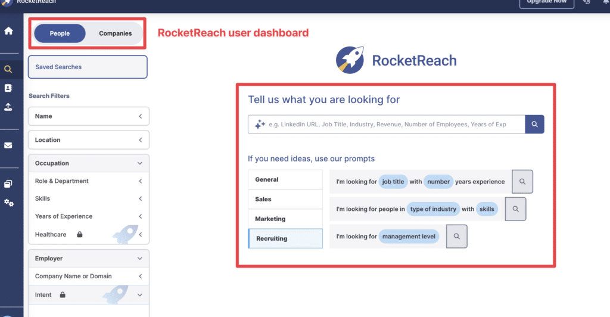This screenshot has width=610, height=317.
Task: Click the Healthcare lock icon
Action: click(x=79, y=234)
